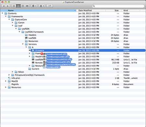Switch to list view
Screen dimensions: 146x127
[18, 6]
